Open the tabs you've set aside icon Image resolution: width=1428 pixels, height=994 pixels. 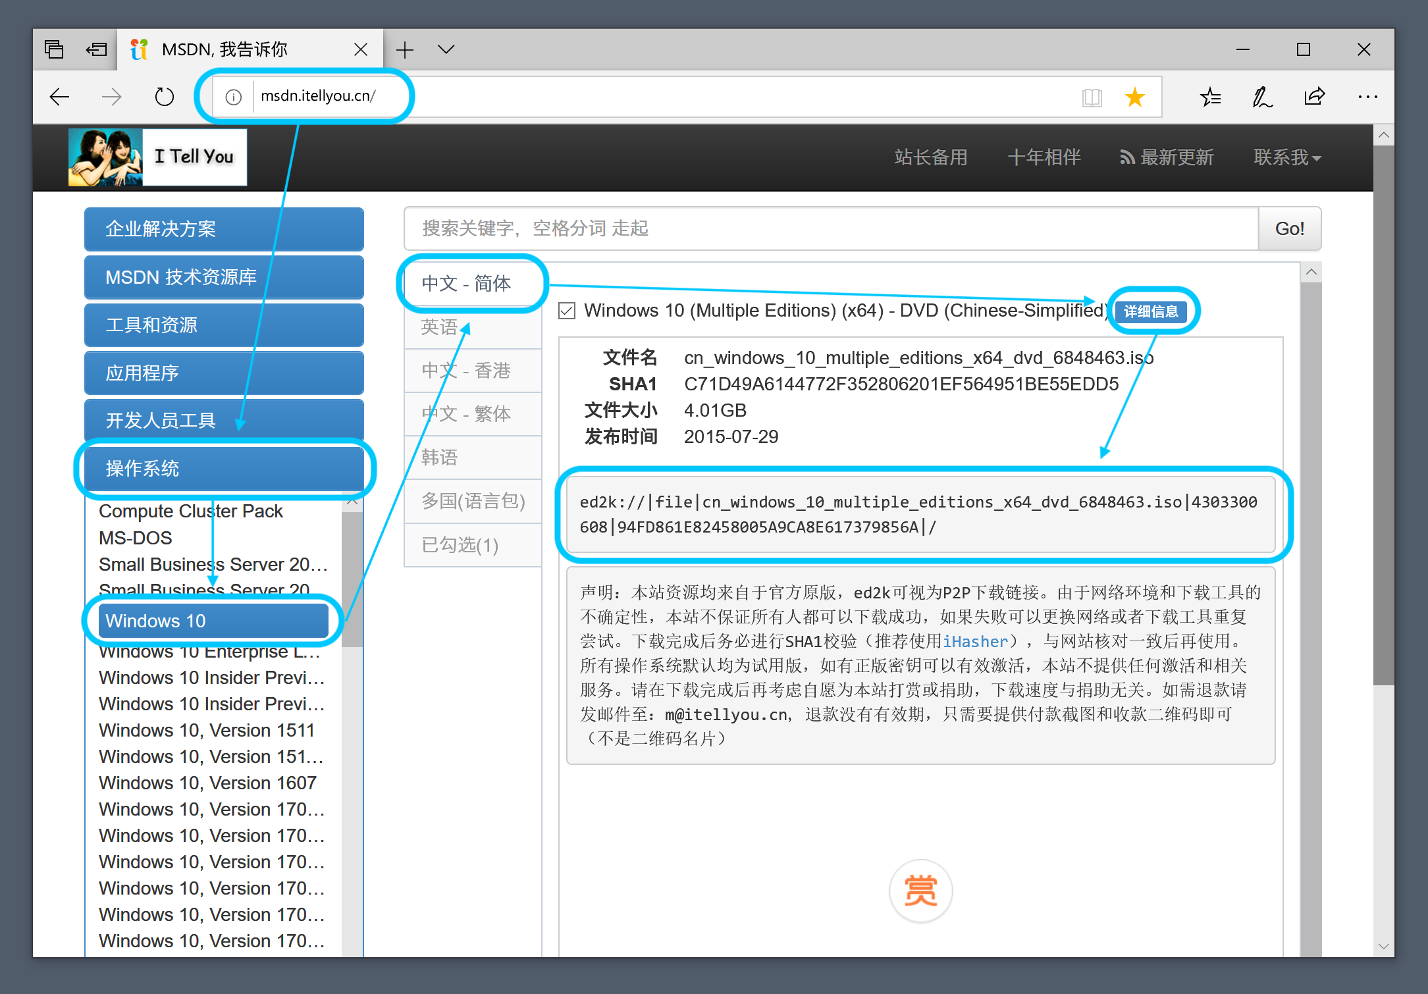coord(54,49)
